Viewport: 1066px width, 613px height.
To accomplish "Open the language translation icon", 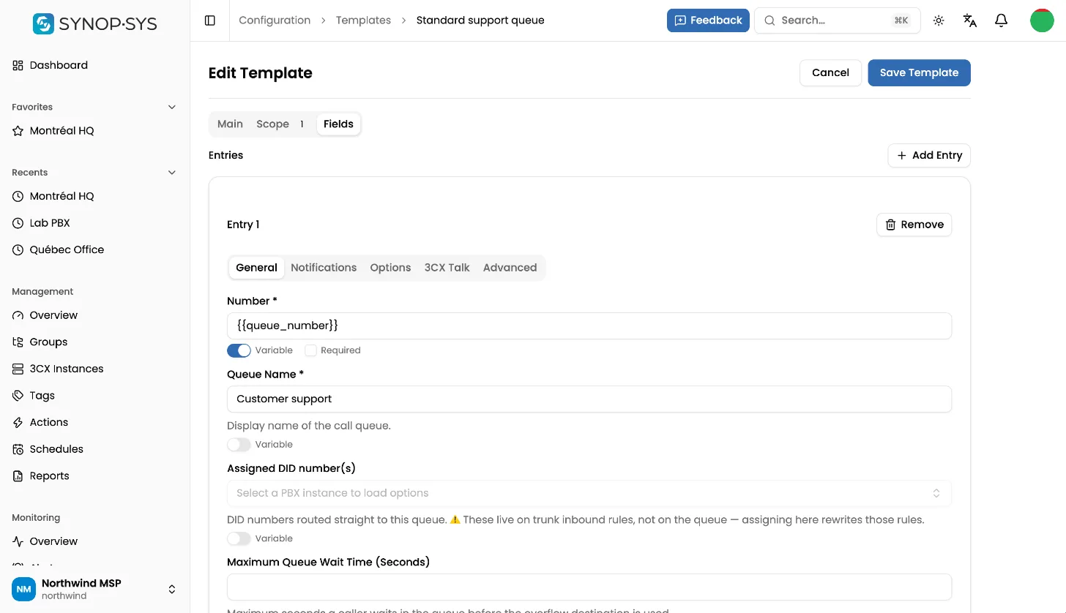I will click(970, 20).
